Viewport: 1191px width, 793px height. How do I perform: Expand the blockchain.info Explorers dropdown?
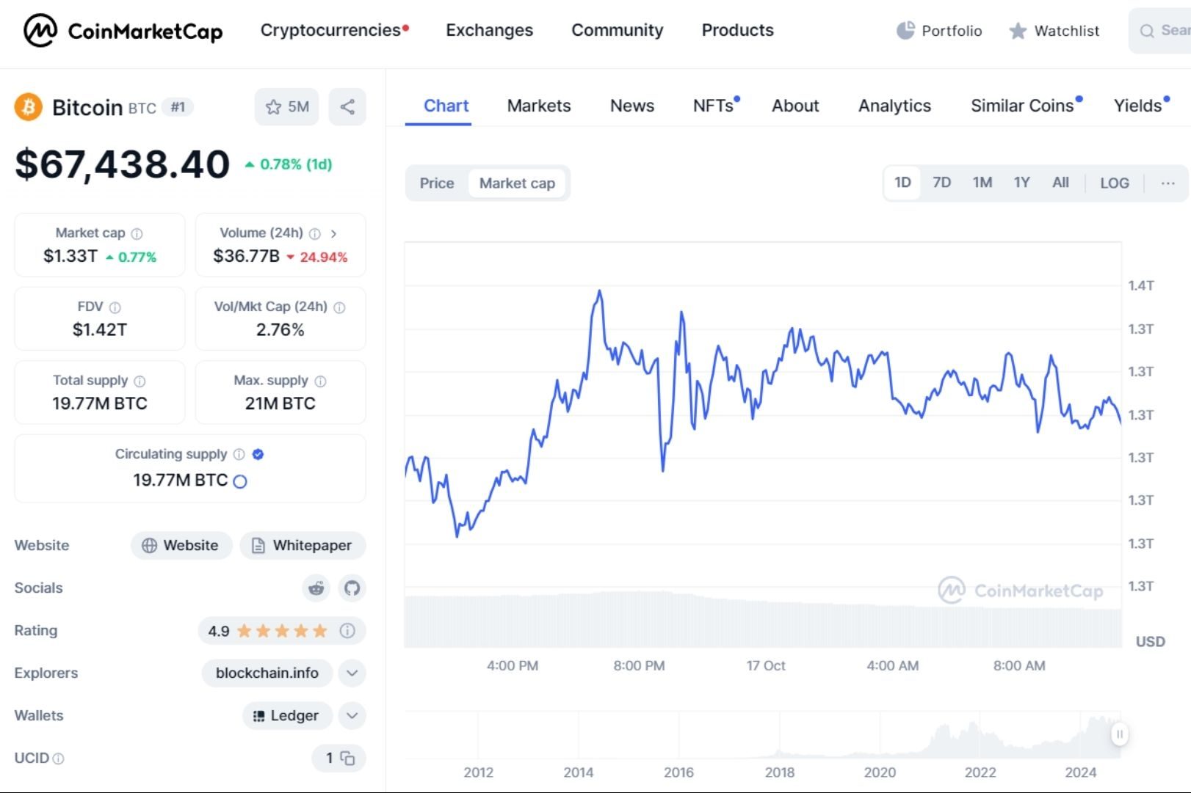pos(351,673)
